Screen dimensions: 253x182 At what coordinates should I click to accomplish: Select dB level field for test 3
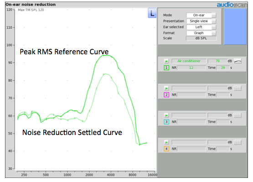pos(217,115)
